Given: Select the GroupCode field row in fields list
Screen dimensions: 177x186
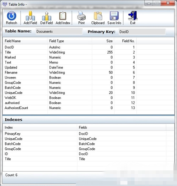Looking at the screenshot, I should pyautogui.click(x=88, y=83).
